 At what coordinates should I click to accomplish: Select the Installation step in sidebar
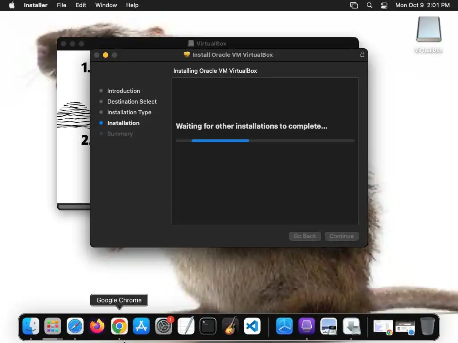pyautogui.click(x=123, y=123)
